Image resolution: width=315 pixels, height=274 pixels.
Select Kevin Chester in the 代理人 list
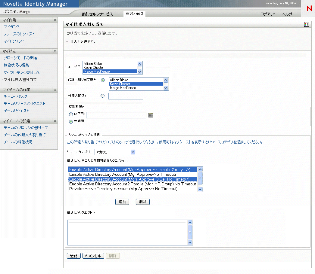click(136, 84)
